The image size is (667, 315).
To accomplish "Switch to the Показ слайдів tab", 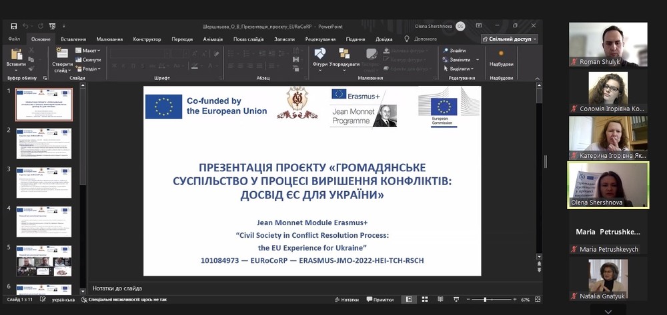I will 248,39.
